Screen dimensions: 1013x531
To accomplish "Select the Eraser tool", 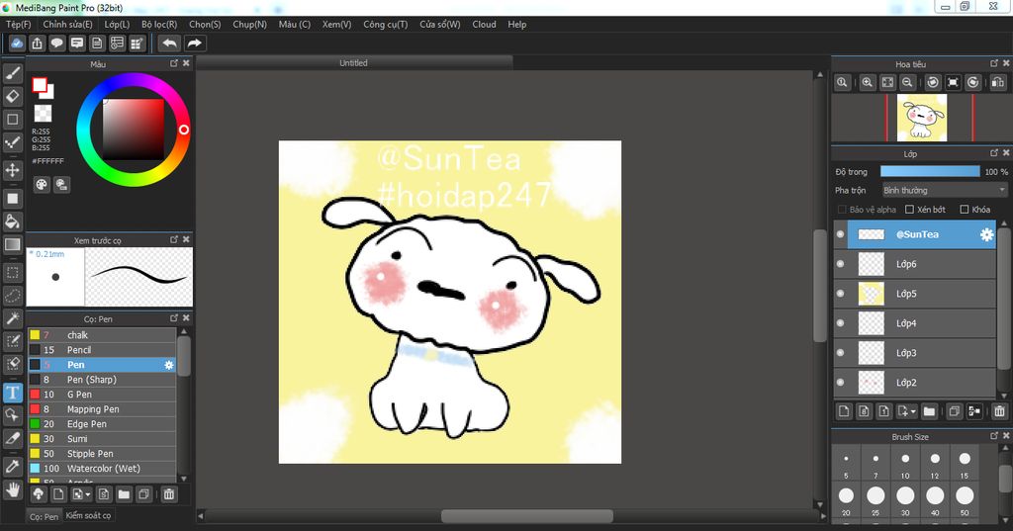I will point(12,96).
